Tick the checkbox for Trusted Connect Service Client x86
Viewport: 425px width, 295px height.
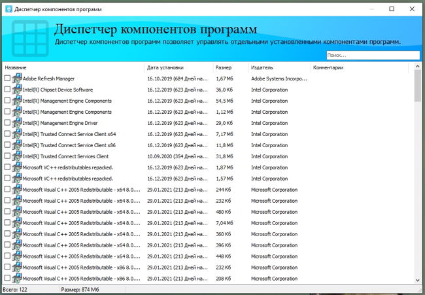point(7,145)
